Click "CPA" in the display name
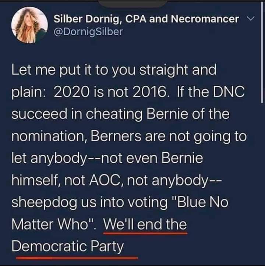 (x=136, y=19)
